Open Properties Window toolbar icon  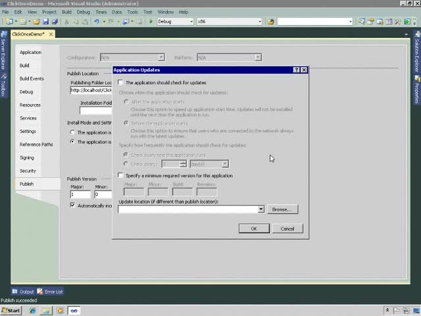click(370, 22)
